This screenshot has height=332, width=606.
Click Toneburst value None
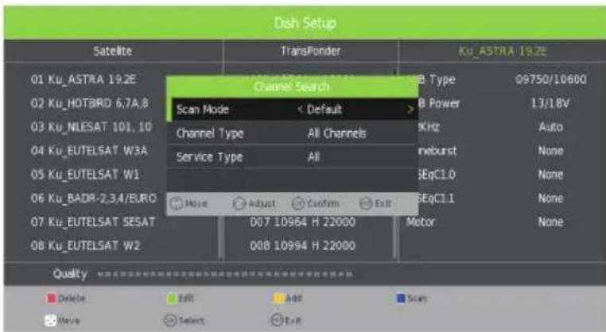[551, 151]
